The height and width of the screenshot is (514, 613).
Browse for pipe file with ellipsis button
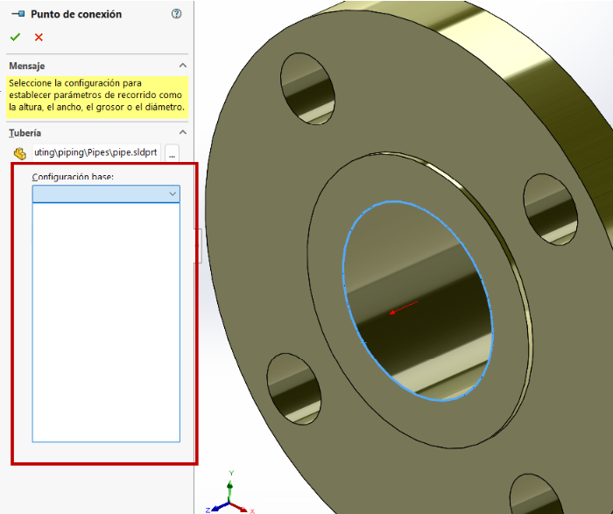(x=172, y=153)
